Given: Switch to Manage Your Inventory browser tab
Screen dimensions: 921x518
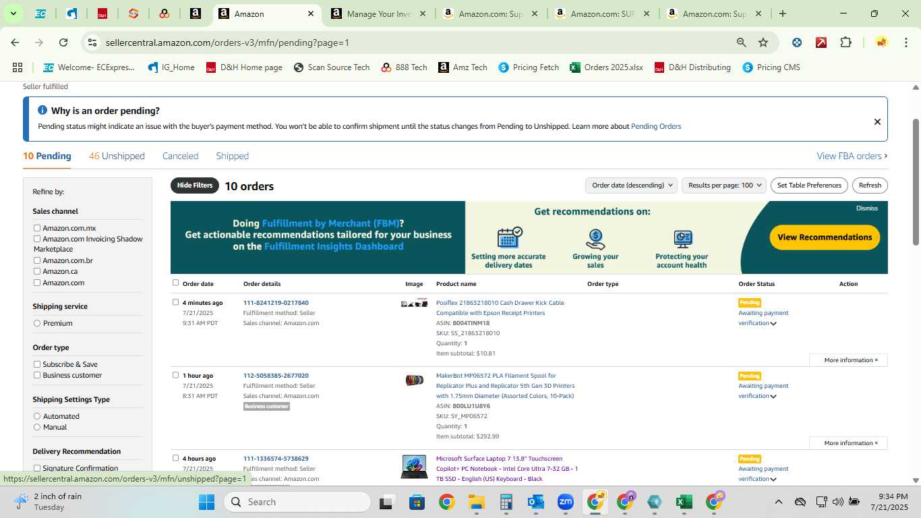Looking at the screenshot, I should click(x=379, y=13).
